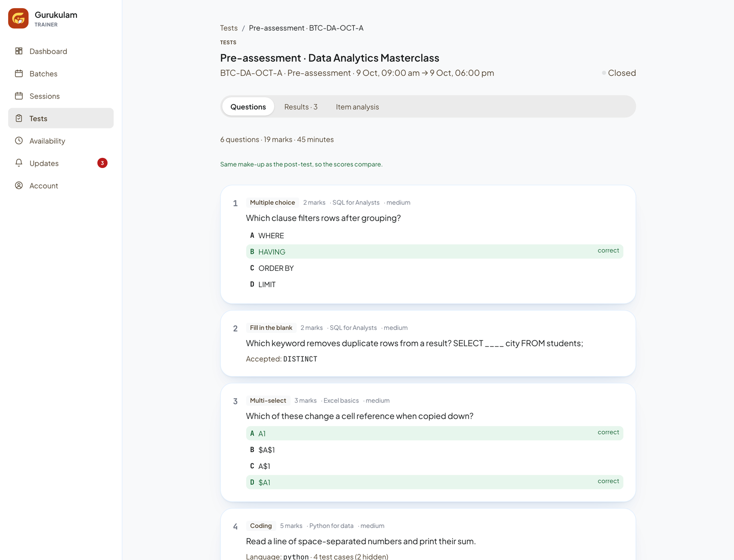Click the Coding tag on question 4
This screenshot has height=560, width=734.
pyautogui.click(x=261, y=525)
